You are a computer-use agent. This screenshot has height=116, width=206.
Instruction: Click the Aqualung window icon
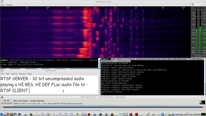2,97
